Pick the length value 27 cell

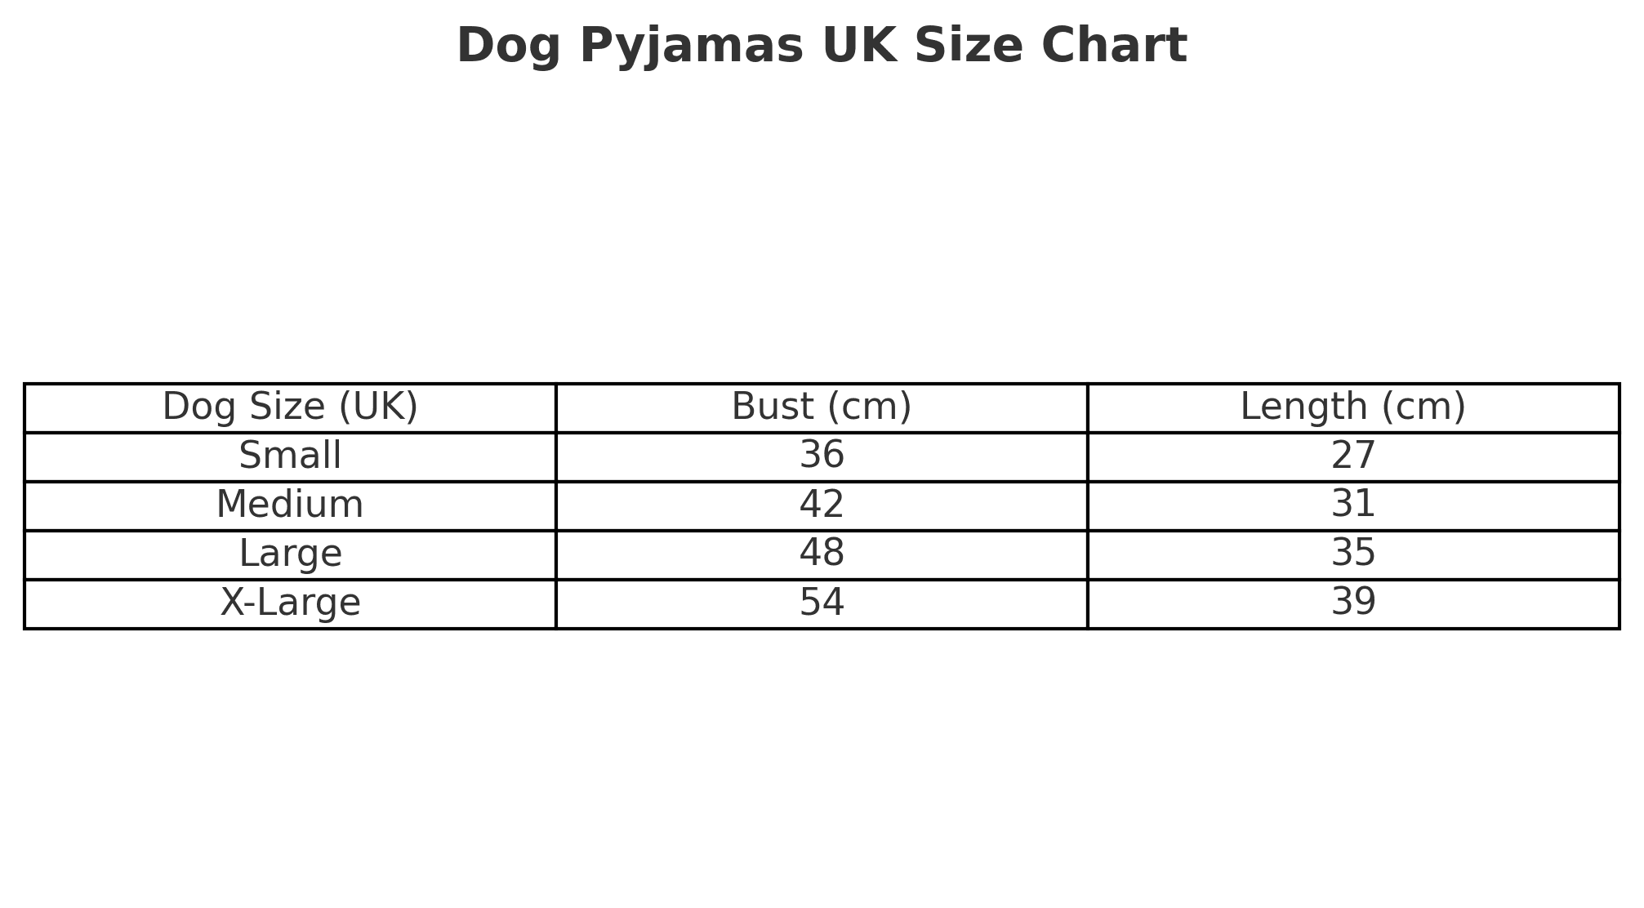(x=1352, y=456)
